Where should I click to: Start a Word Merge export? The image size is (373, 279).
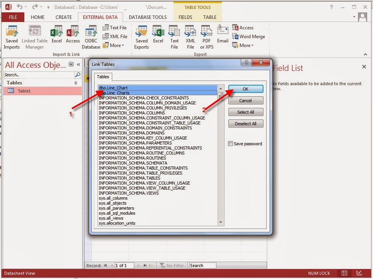[x=249, y=37]
